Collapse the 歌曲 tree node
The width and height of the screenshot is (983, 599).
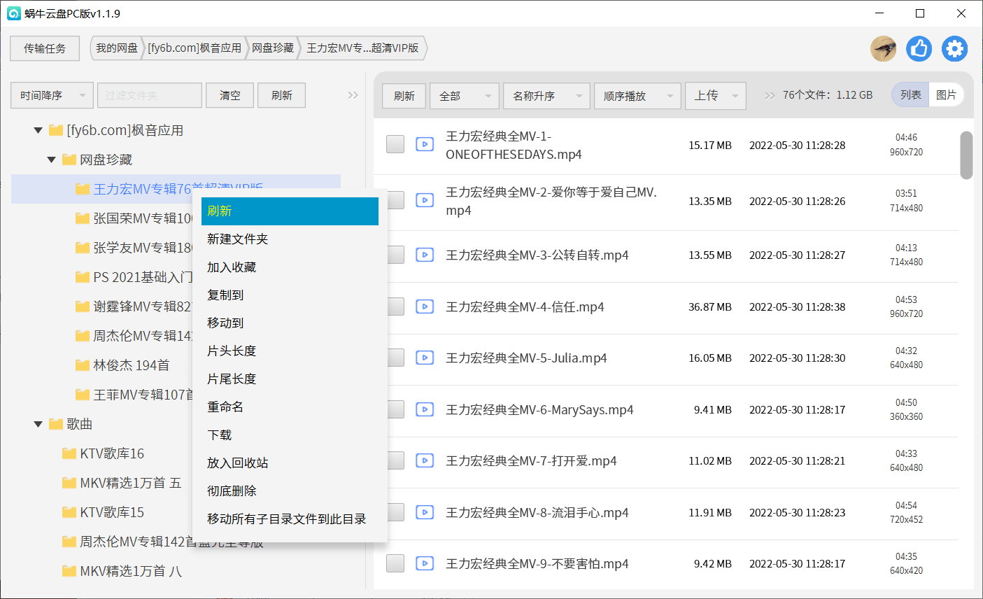click(x=38, y=424)
